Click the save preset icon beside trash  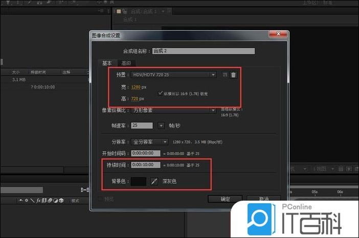point(225,75)
